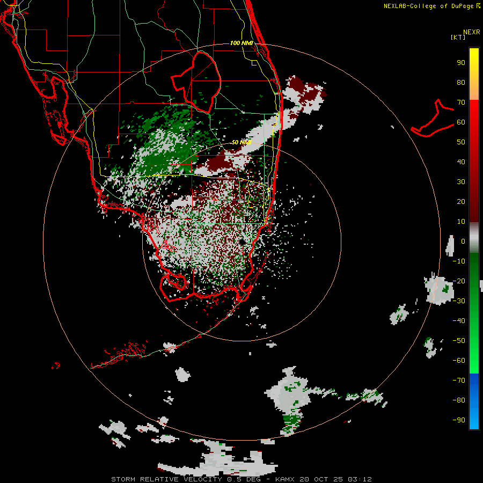Click the NEXR label above the scale
Viewport: 483px width, 483px height.
471,32
